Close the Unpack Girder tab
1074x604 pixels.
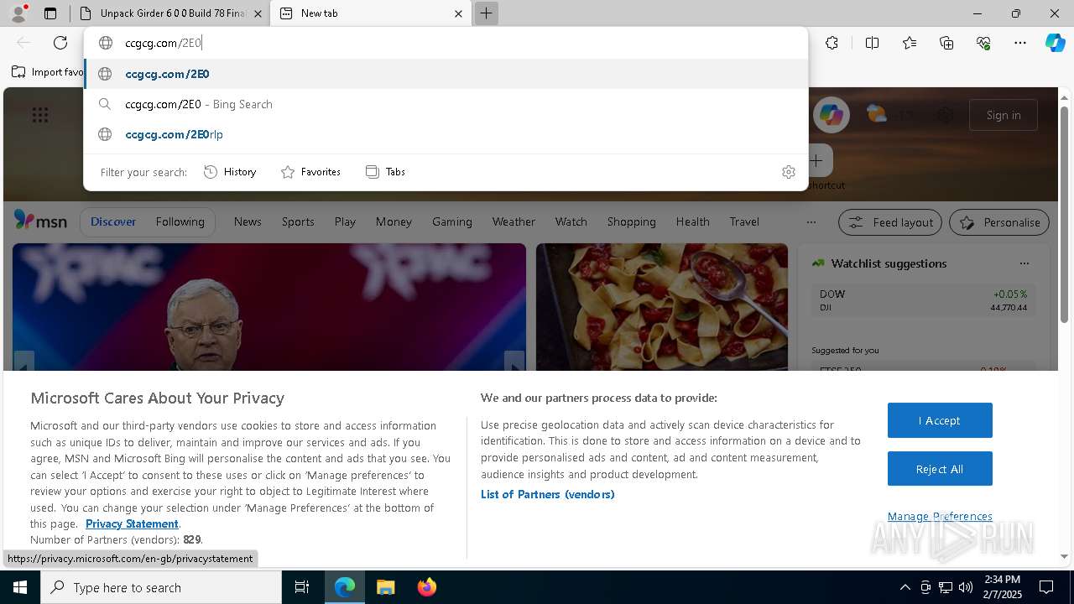[x=258, y=13]
